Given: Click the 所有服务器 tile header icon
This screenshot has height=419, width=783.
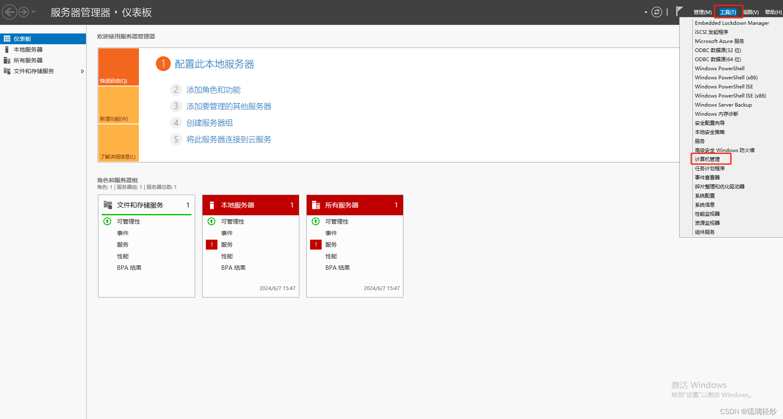Looking at the screenshot, I should click(x=316, y=205).
